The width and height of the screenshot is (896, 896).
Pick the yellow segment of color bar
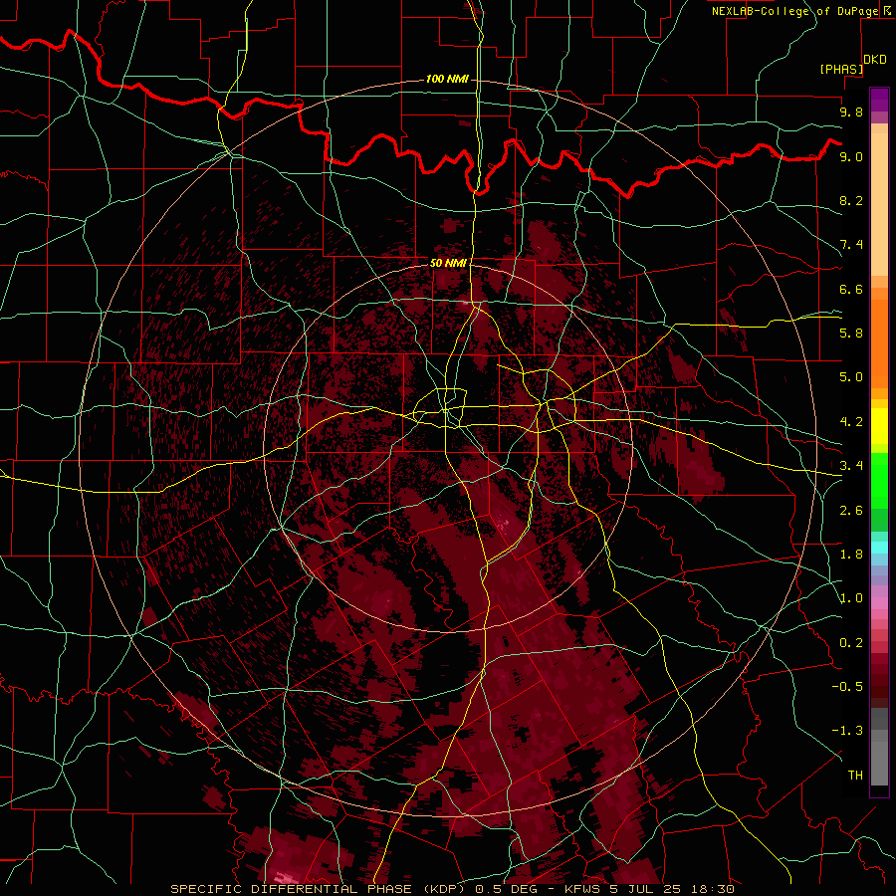click(x=879, y=426)
